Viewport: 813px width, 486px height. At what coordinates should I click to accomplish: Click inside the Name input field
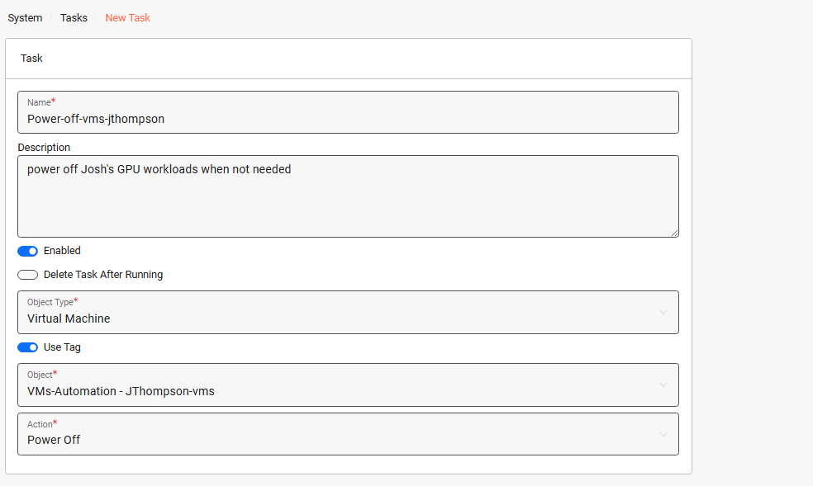[x=330, y=118]
